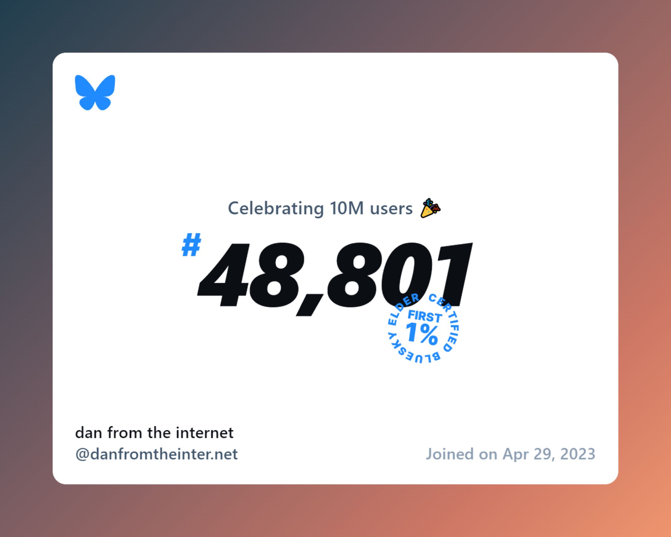Click the @danfromtheinter.net profile link
The width and height of the screenshot is (671, 537).
(x=158, y=454)
